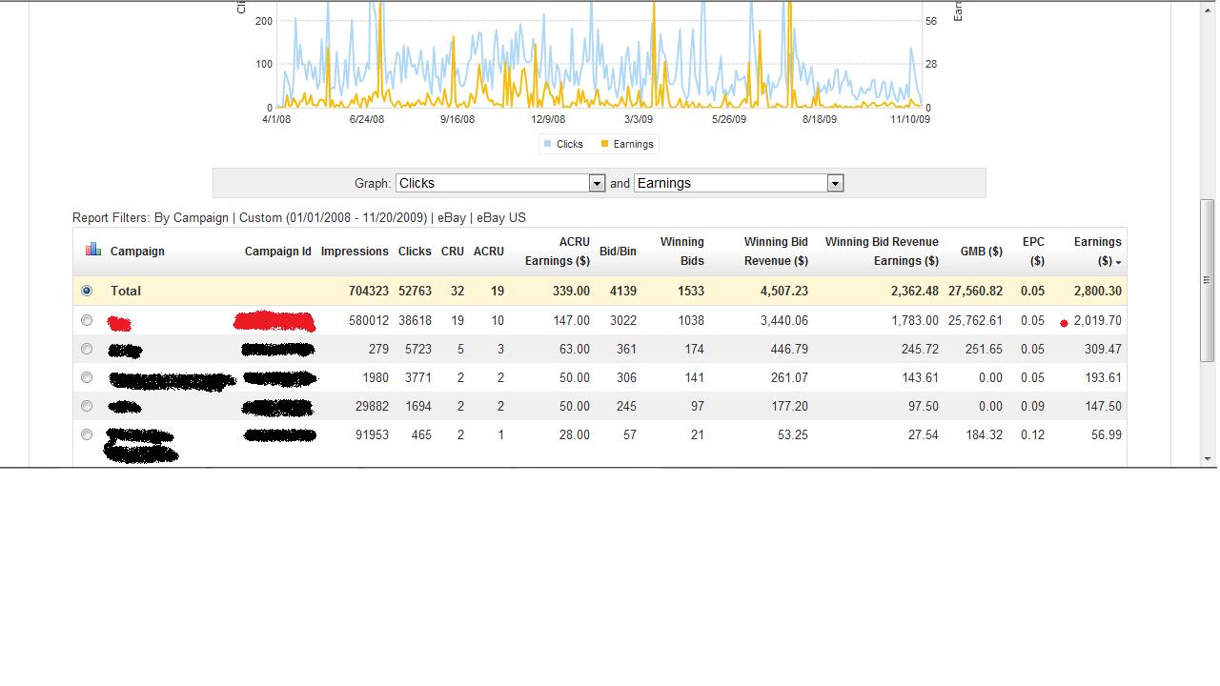Viewport: 1220px width, 686px height.
Task: Select radio button for 29882 impressions row
Action: (x=87, y=406)
